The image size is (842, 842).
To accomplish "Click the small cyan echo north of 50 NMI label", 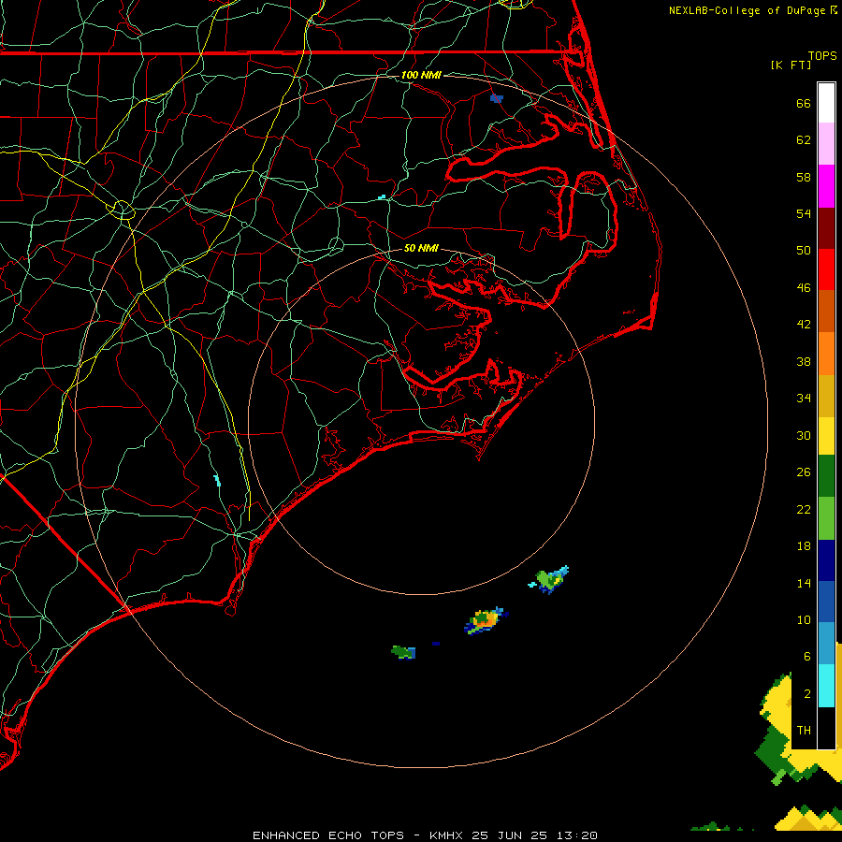I will coord(382,197).
